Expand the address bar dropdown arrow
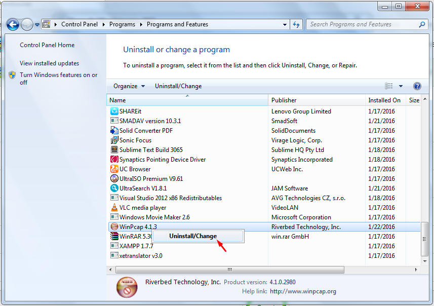434x306 pixels. 285,24
